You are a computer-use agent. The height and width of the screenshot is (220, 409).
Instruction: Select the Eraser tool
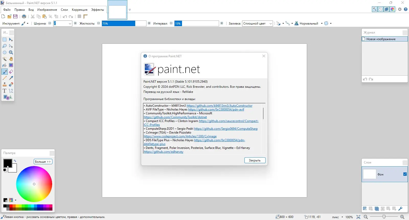click(x=11, y=72)
